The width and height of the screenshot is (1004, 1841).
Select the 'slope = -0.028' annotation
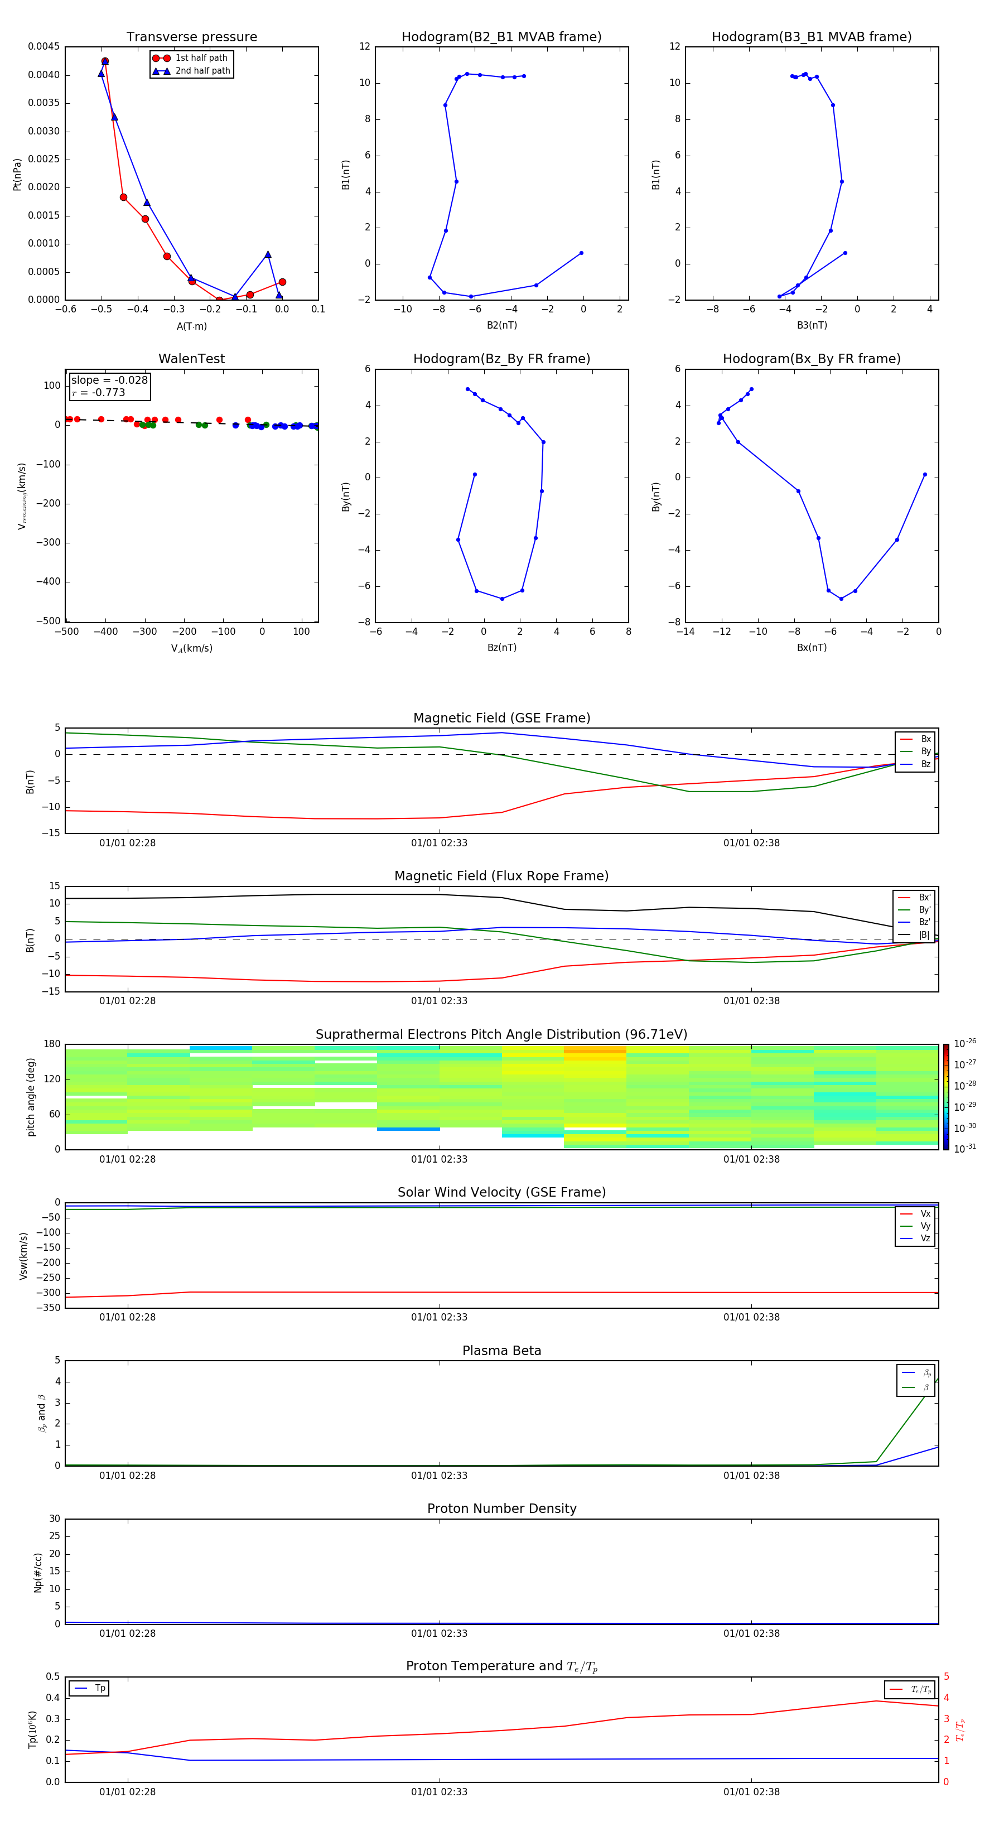click(x=109, y=380)
